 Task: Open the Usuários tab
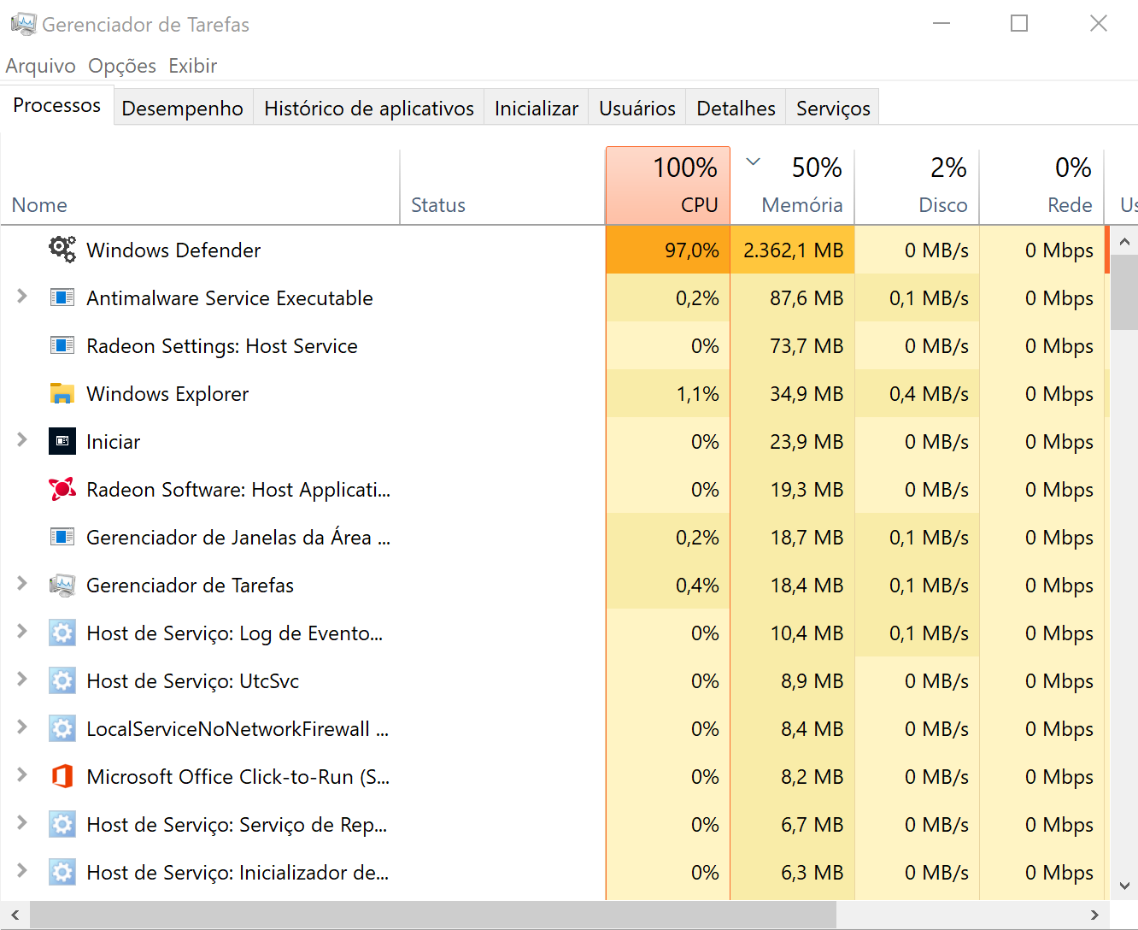(x=637, y=108)
